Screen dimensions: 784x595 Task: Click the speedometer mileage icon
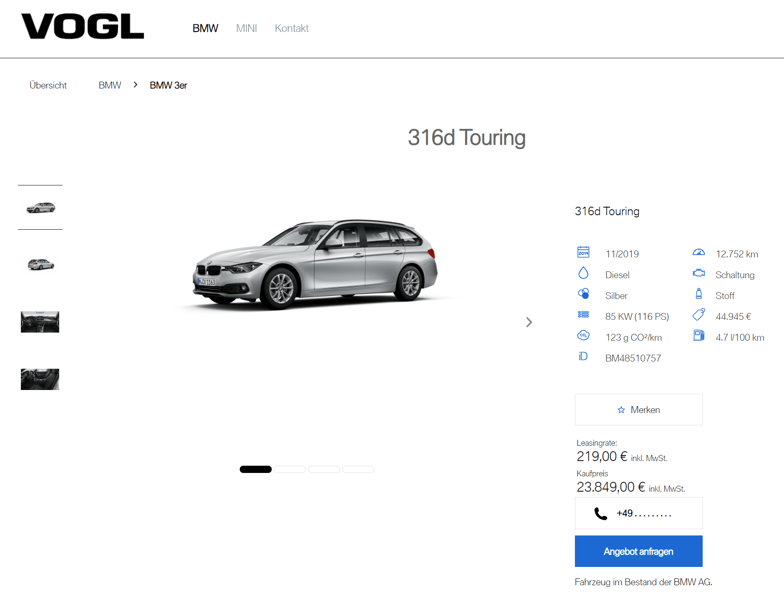(698, 252)
